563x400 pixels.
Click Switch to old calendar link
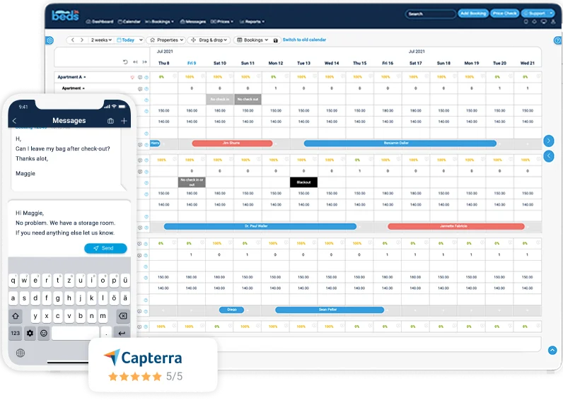304,40
